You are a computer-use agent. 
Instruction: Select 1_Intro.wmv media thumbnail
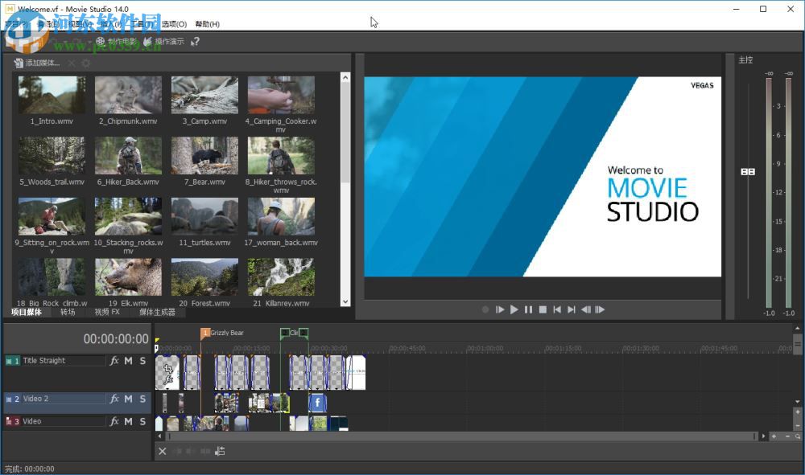coord(52,95)
